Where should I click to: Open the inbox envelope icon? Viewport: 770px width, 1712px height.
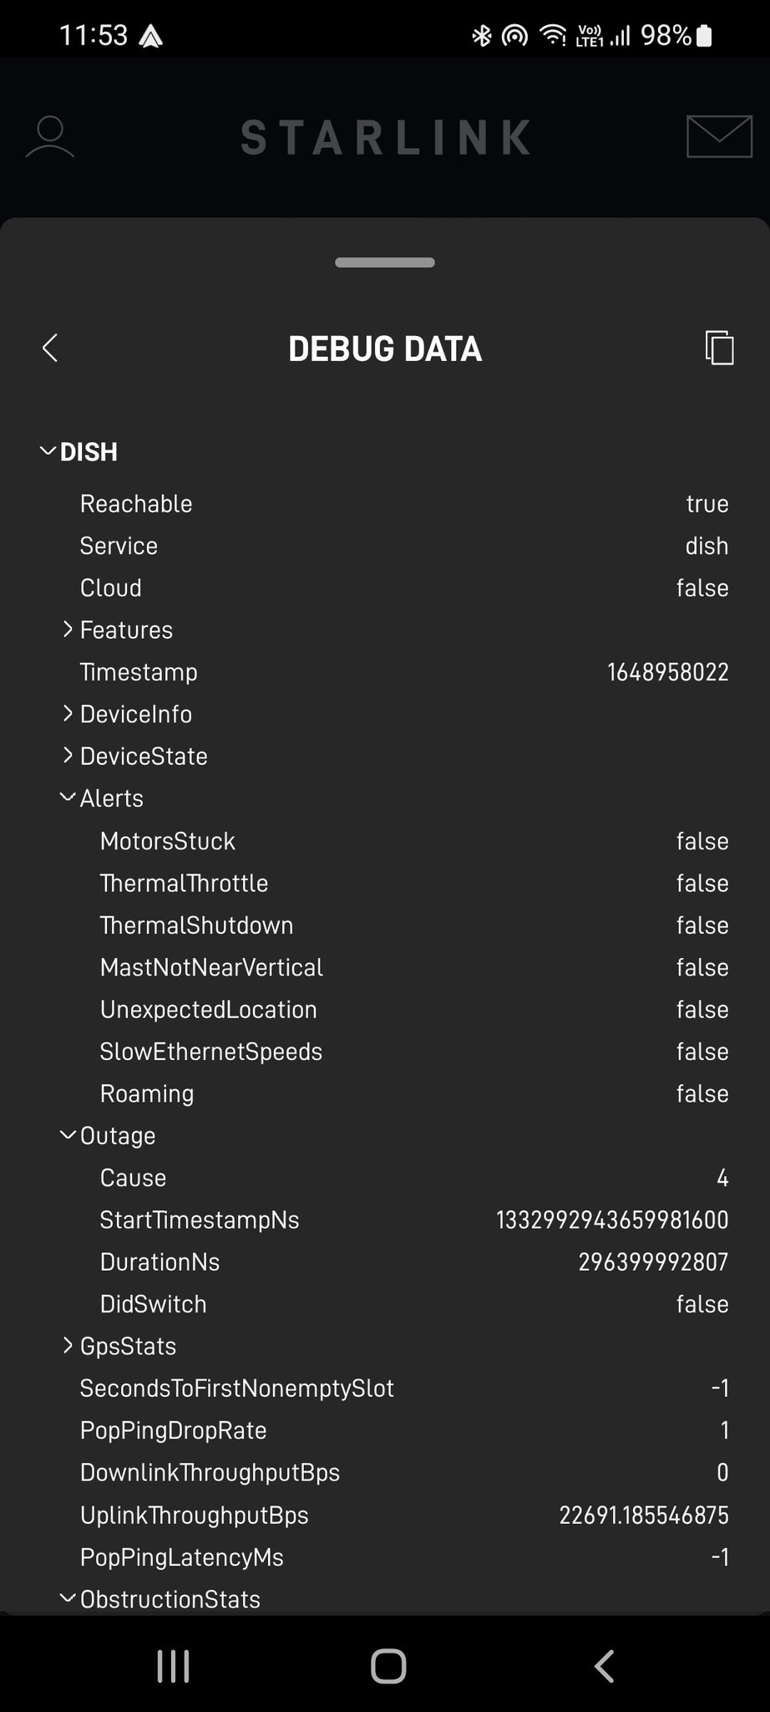719,137
